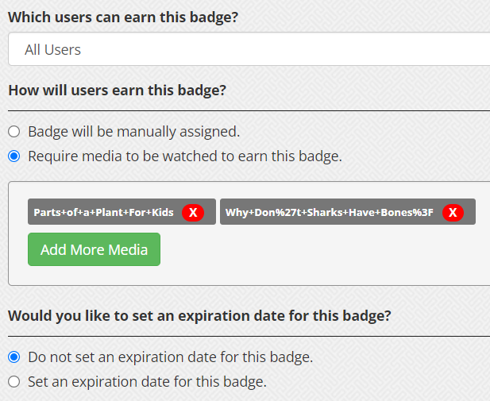Click label 'Set an expiration date for this badge.'
This screenshot has height=401, width=490.
147,382
